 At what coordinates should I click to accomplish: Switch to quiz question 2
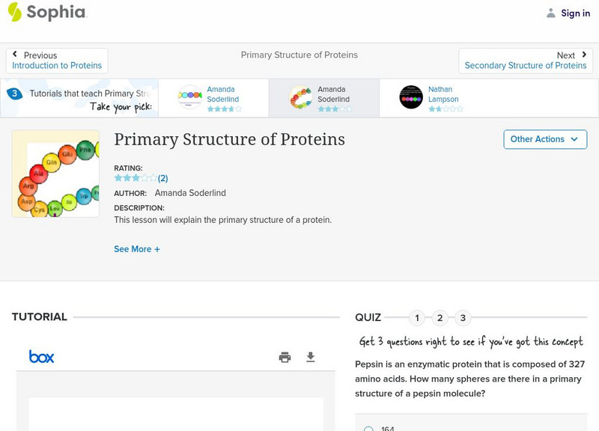pyautogui.click(x=440, y=318)
